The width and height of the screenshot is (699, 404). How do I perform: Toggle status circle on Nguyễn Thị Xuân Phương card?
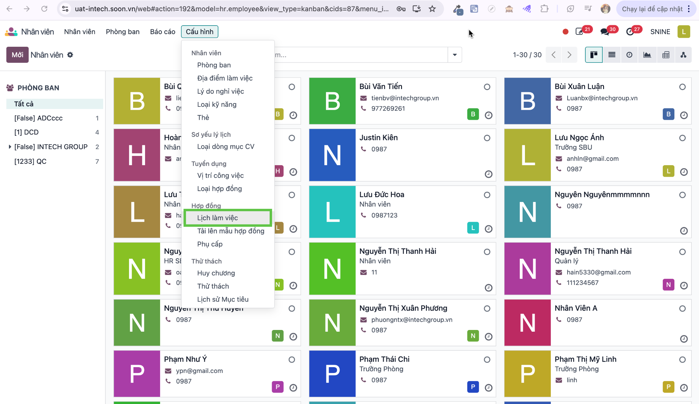coord(487,309)
